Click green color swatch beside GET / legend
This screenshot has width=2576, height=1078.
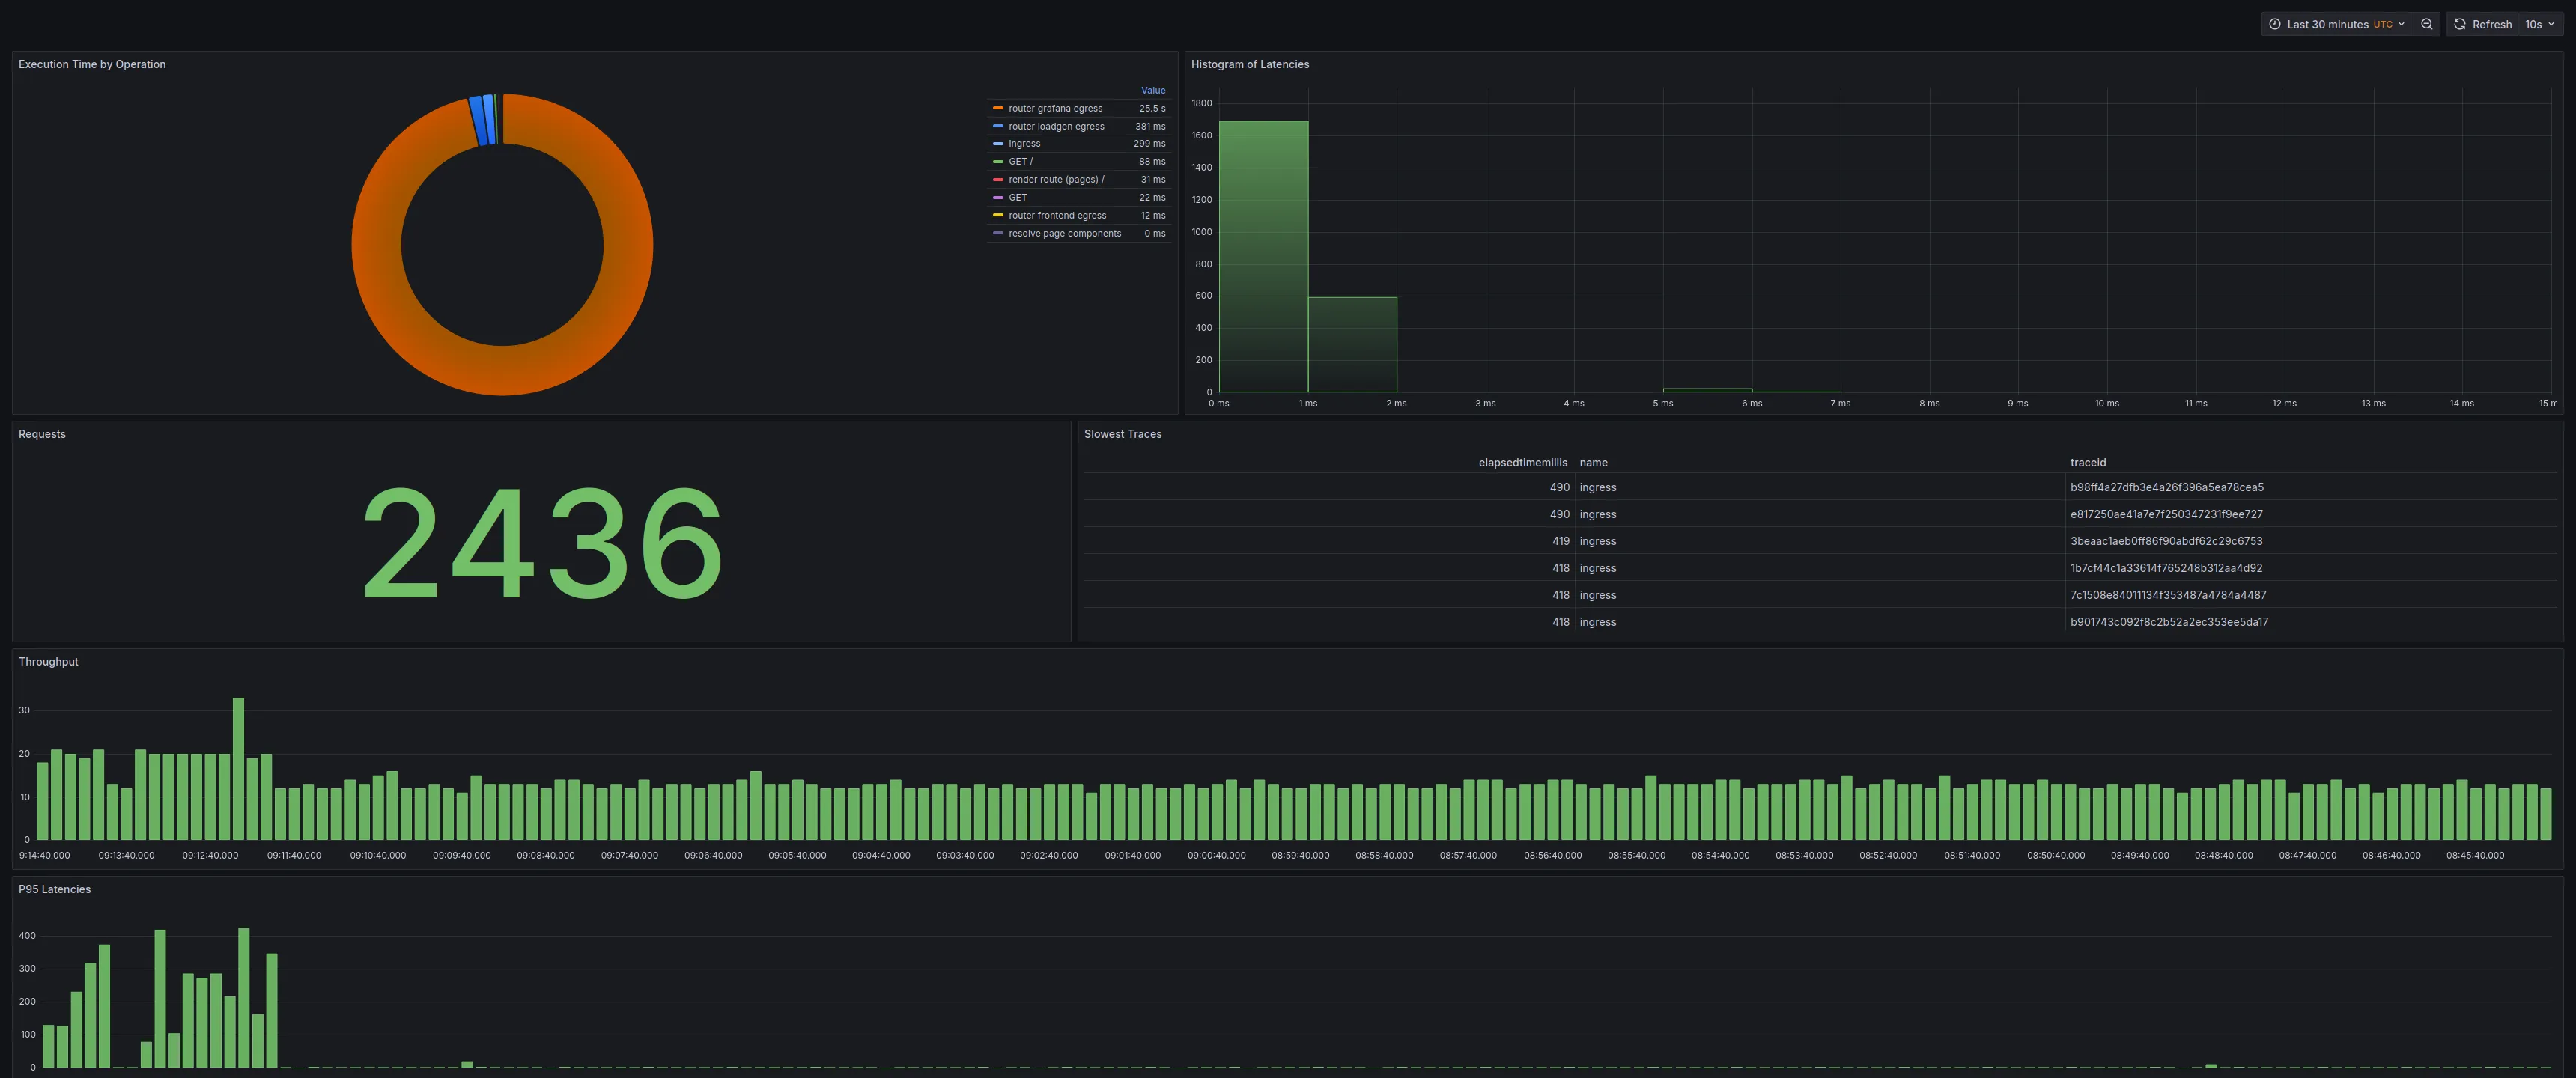(998, 162)
